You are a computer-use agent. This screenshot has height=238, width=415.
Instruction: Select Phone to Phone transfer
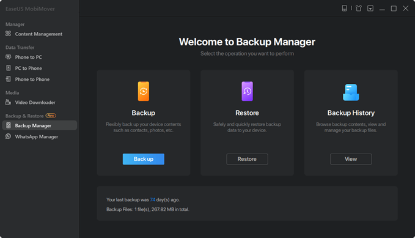coord(32,80)
